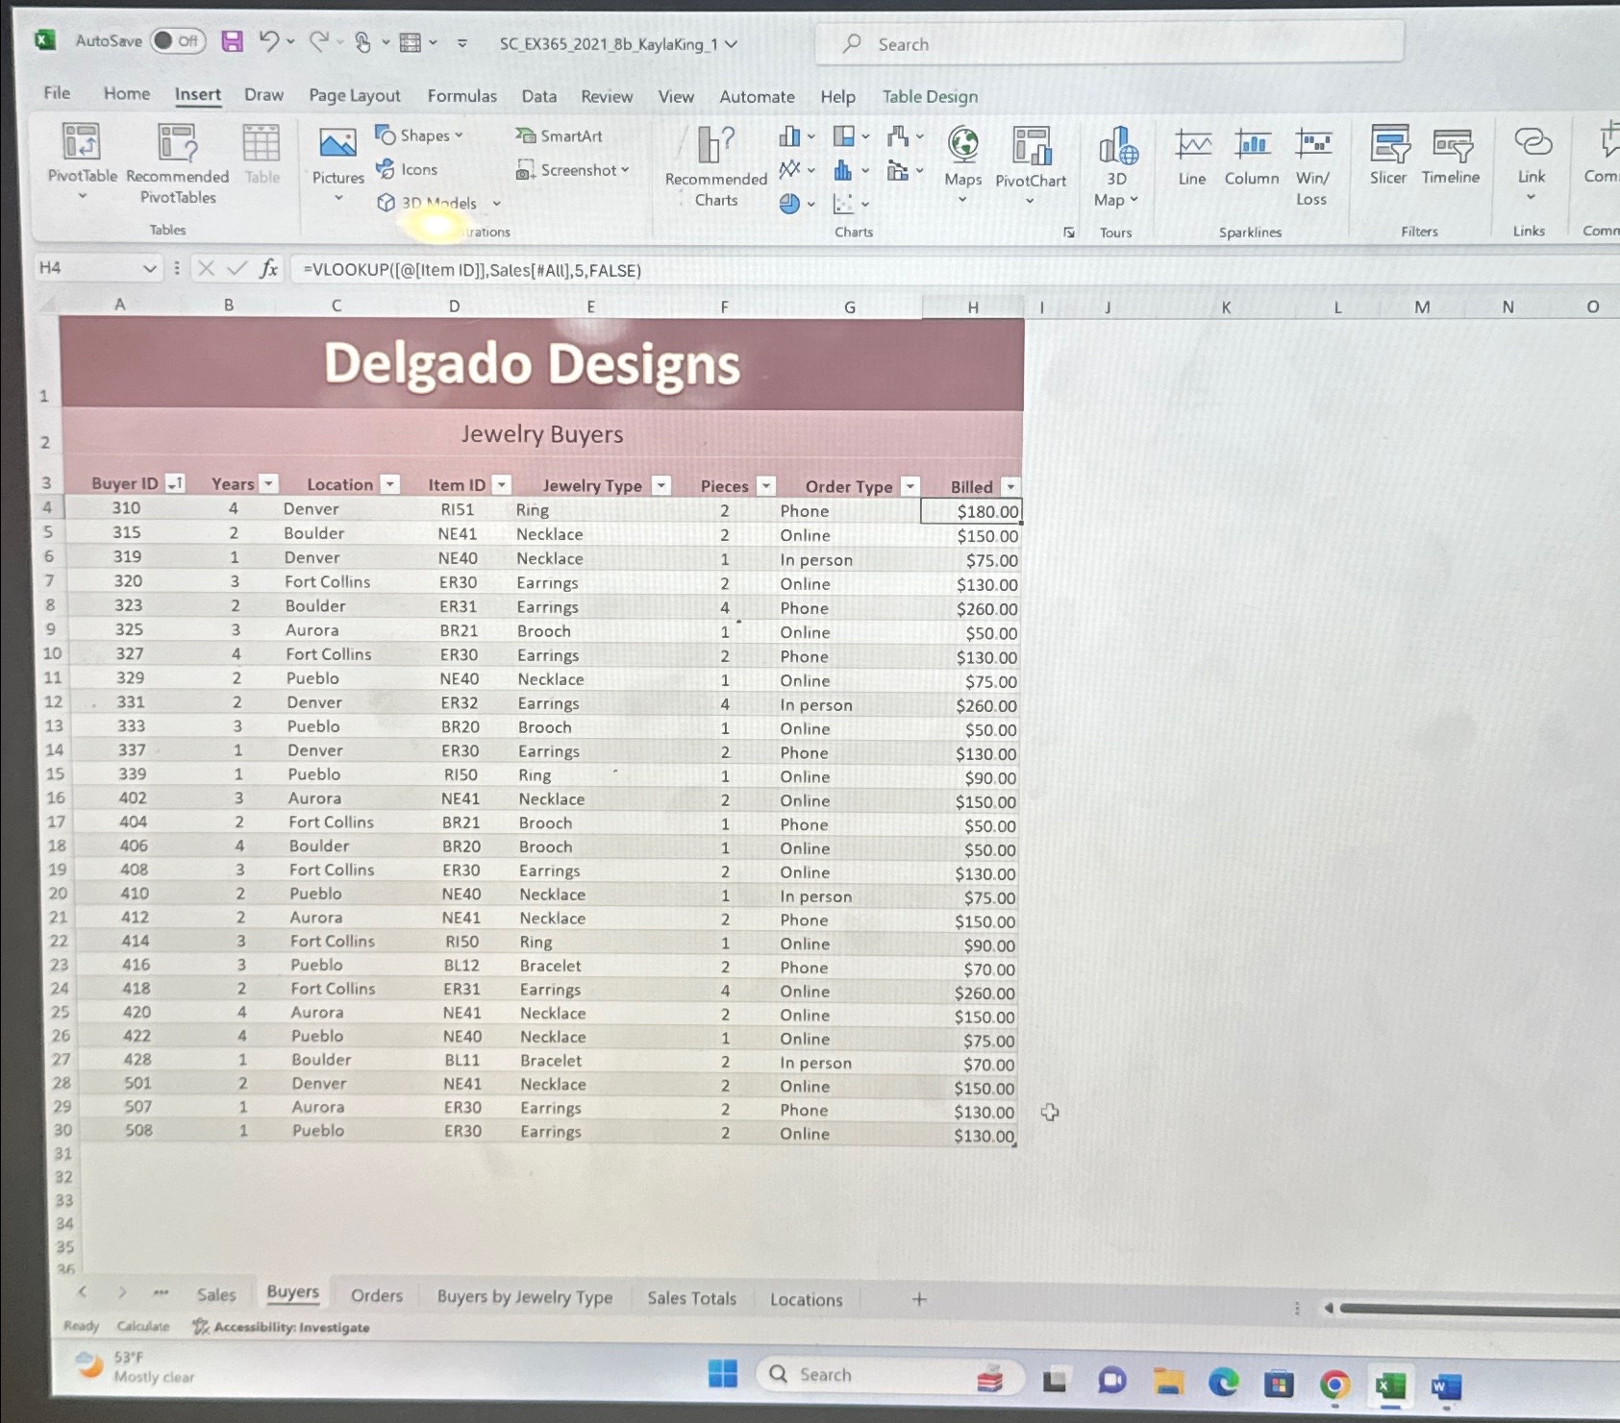Click the formula bar input
This screenshot has width=1620, height=1423.
click(x=952, y=270)
